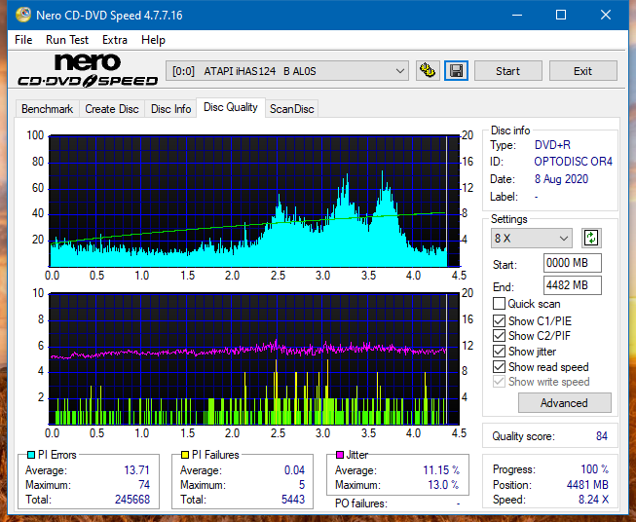Minimize the Nero CD-DVD Speed window
636x522 pixels.
pos(517,15)
